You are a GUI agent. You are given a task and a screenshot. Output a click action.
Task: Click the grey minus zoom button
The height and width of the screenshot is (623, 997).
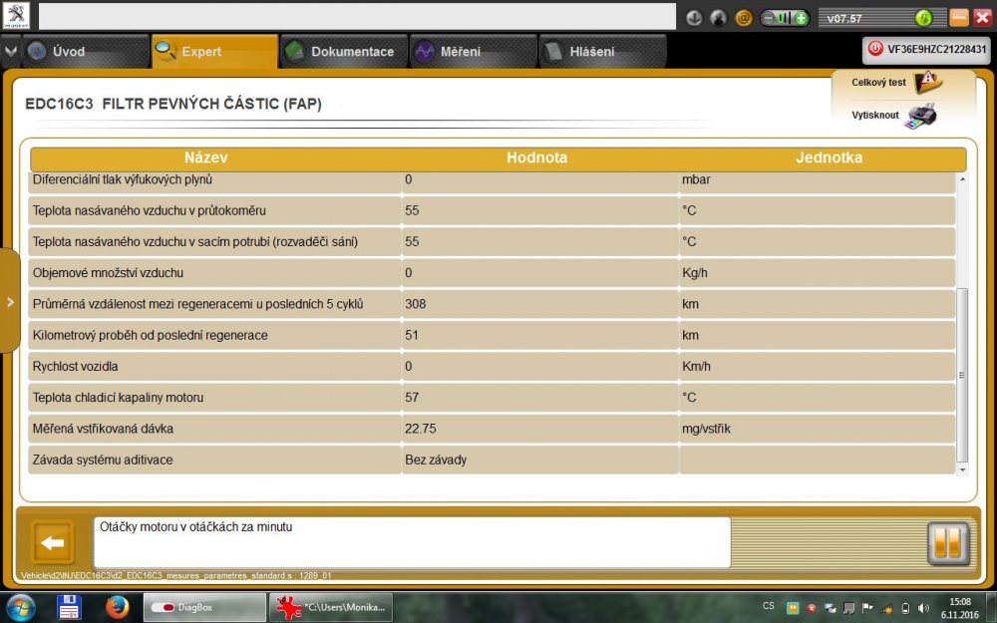(770, 18)
